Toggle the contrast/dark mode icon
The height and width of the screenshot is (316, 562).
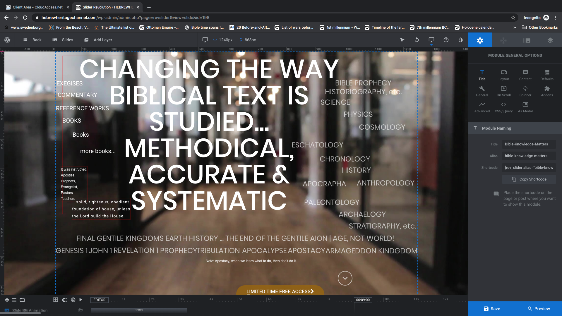pos(460,40)
